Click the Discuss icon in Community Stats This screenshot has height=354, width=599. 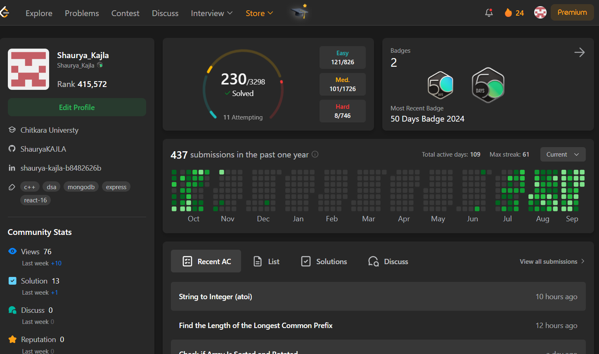coord(12,310)
